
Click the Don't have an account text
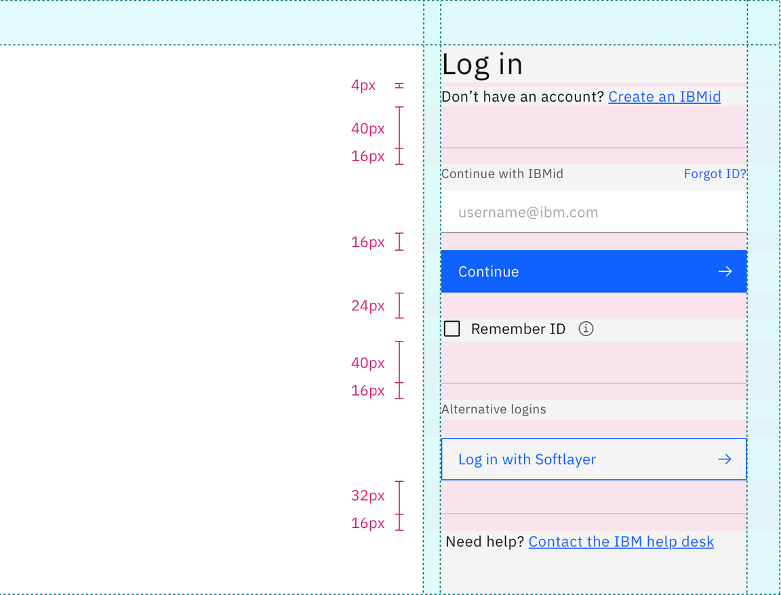pyautogui.click(x=522, y=96)
